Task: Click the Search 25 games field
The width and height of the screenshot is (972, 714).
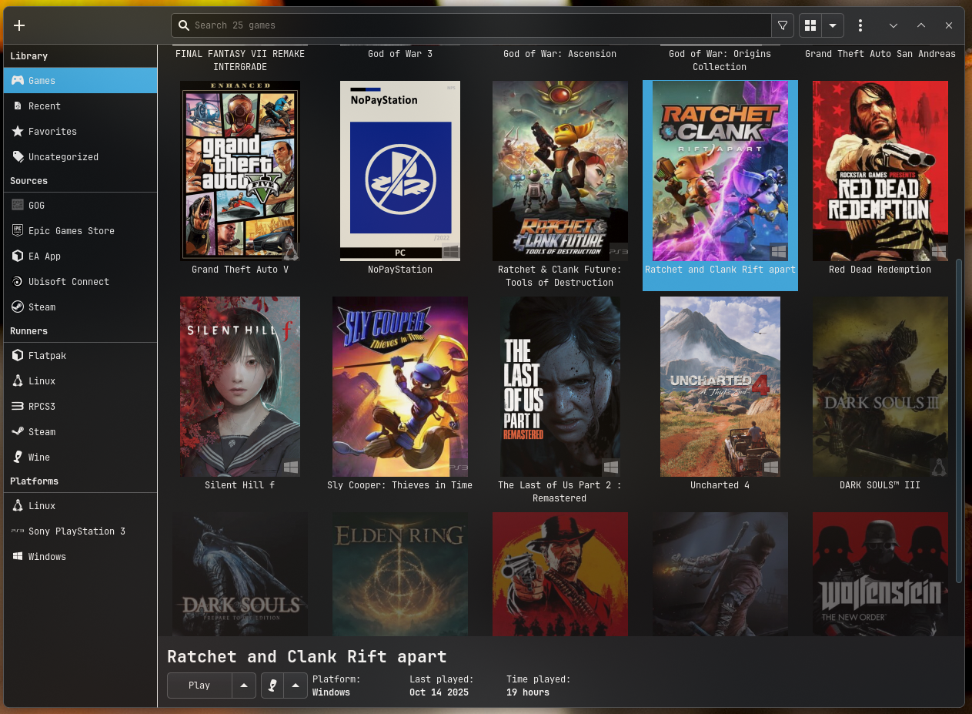Action: click(471, 25)
